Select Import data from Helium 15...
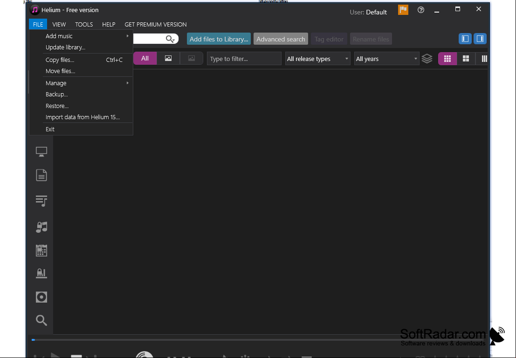The image size is (516, 358). [x=81, y=117]
